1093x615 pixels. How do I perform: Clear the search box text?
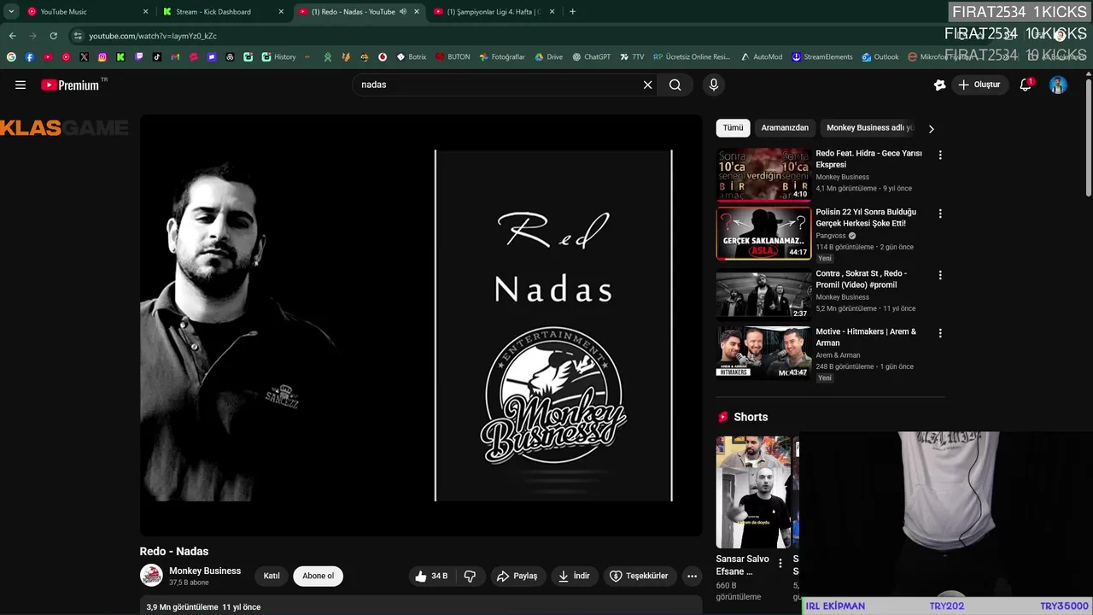[x=647, y=85]
